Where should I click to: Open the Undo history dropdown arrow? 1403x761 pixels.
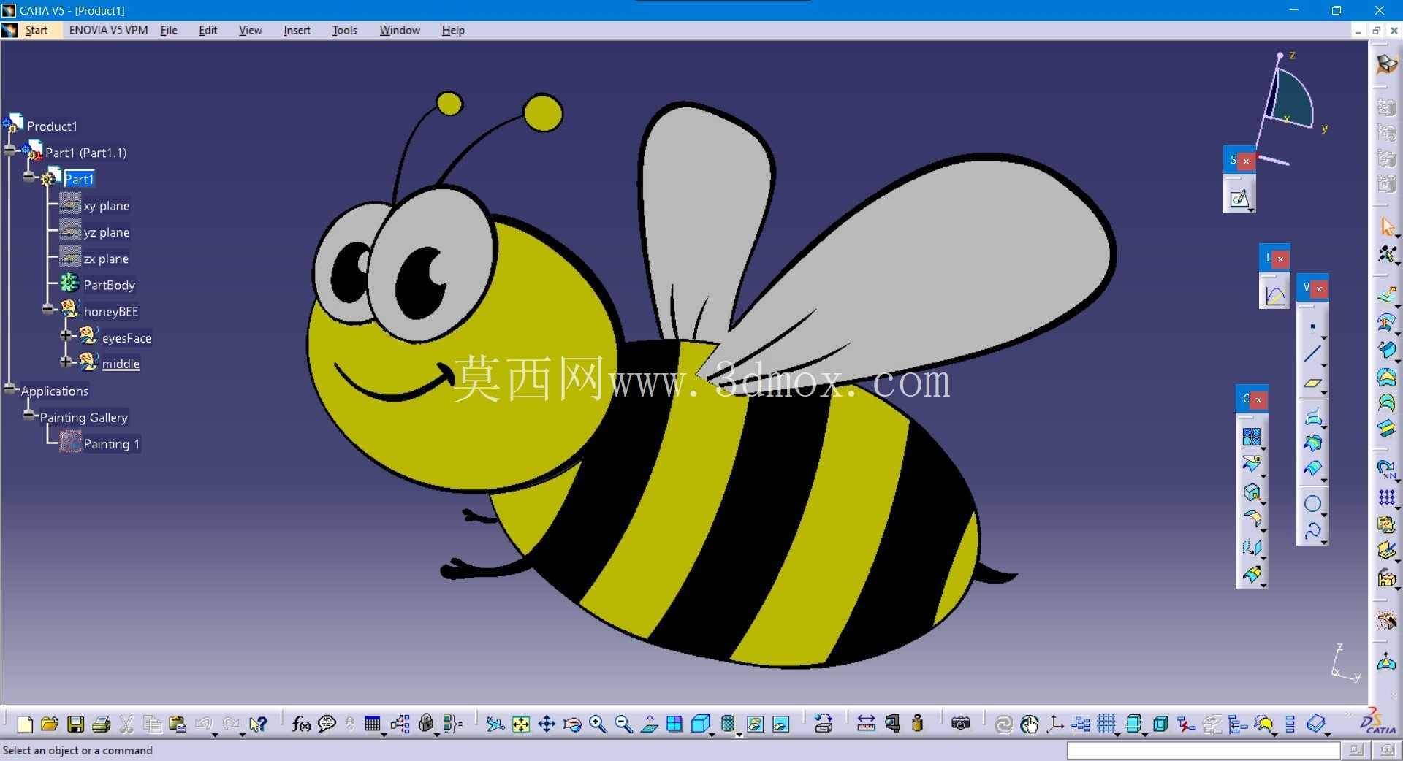click(x=215, y=734)
